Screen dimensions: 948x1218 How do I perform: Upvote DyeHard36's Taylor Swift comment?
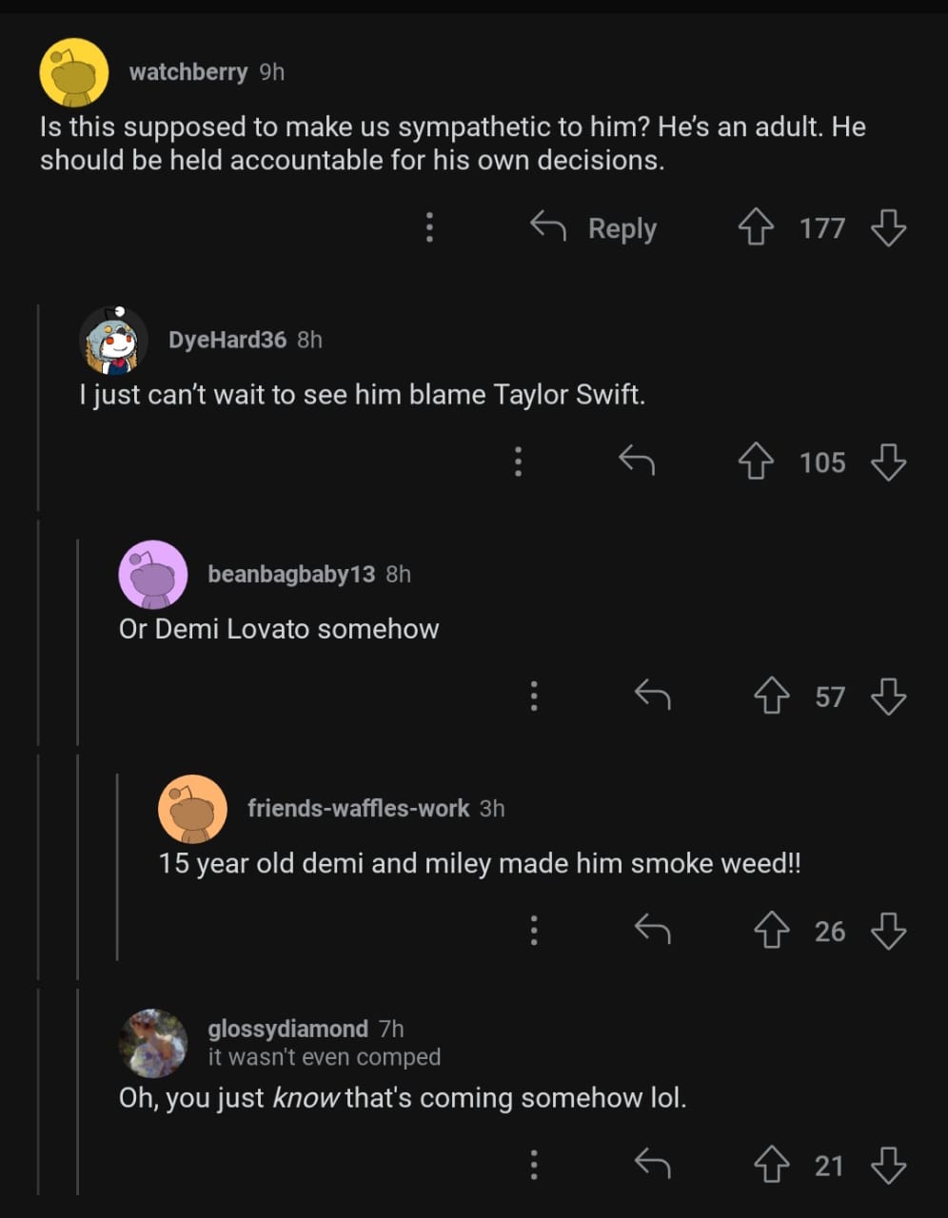point(757,462)
